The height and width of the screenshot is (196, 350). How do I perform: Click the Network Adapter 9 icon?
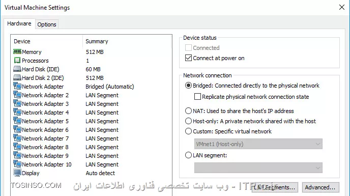(x=17, y=156)
